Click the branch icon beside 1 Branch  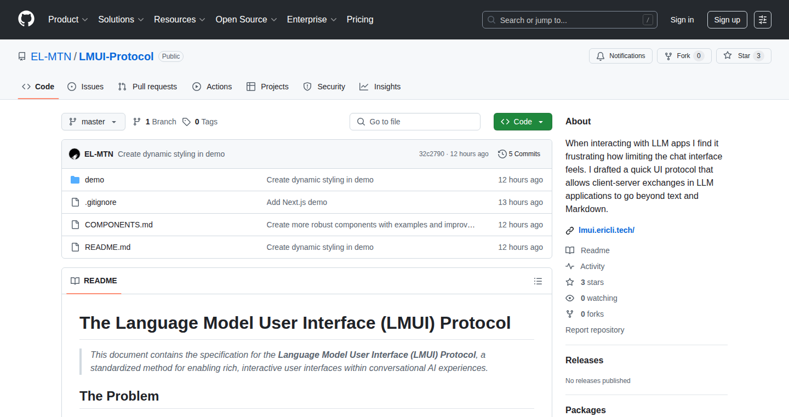click(137, 122)
